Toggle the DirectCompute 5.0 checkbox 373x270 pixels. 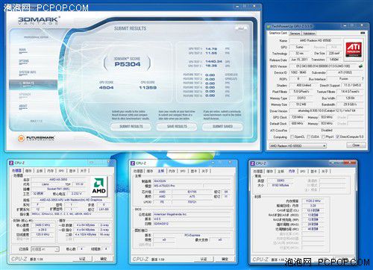click(x=338, y=136)
